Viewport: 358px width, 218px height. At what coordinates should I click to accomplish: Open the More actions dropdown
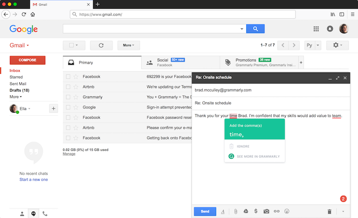pos(128,45)
